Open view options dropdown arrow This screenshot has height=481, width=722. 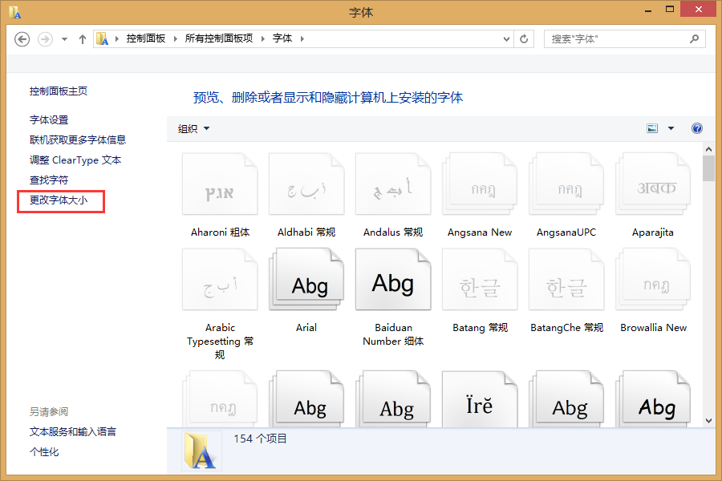tap(671, 128)
